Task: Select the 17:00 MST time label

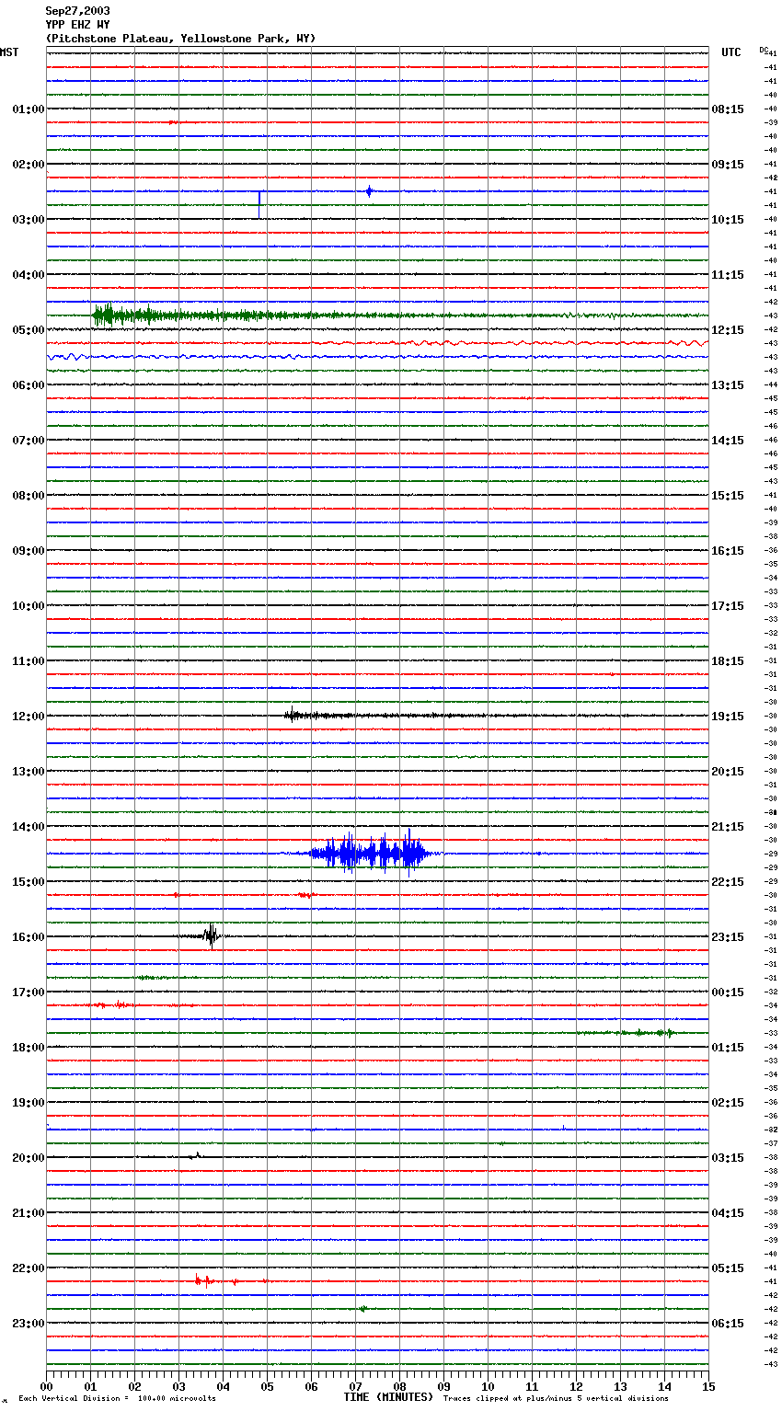Action: coord(29,992)
